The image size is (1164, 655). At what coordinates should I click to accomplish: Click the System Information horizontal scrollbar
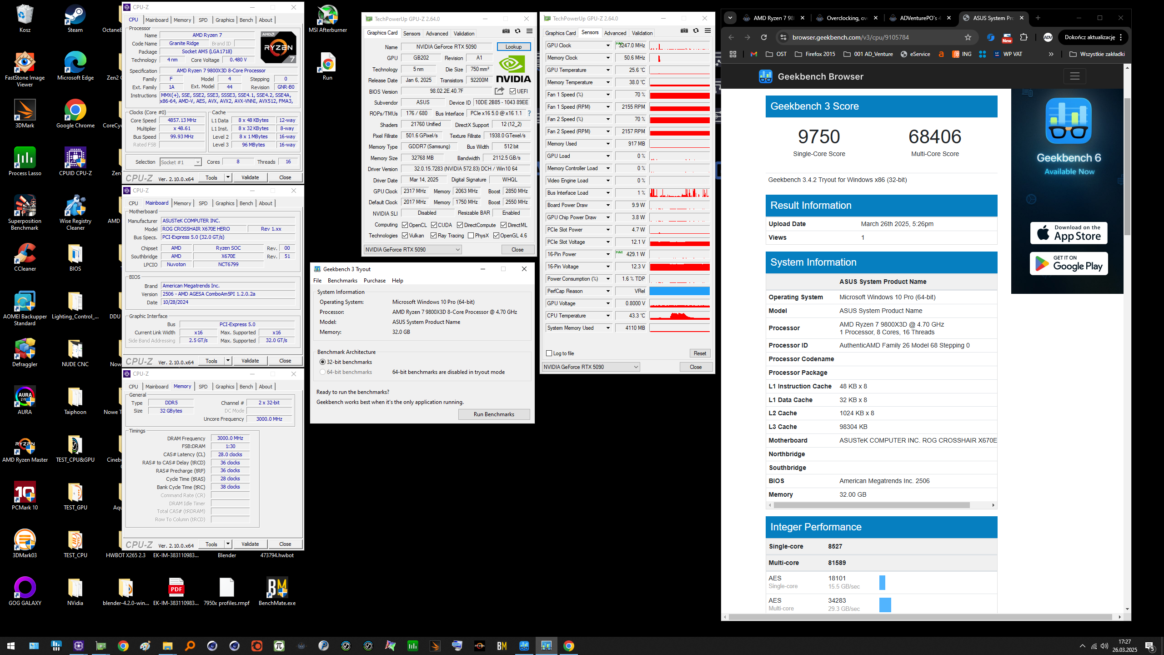[x=872, y=505]
